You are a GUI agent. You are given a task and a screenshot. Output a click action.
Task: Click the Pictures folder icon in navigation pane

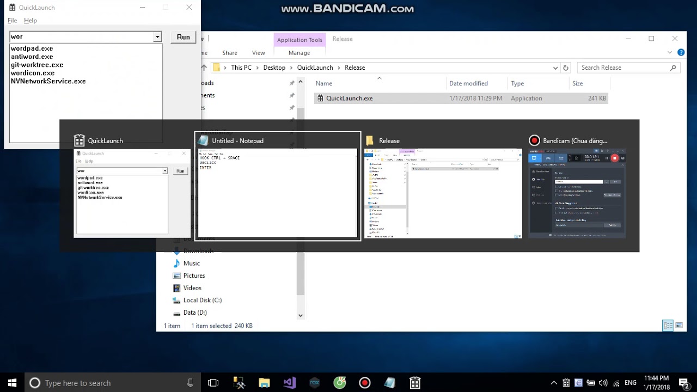coord(177,275)
